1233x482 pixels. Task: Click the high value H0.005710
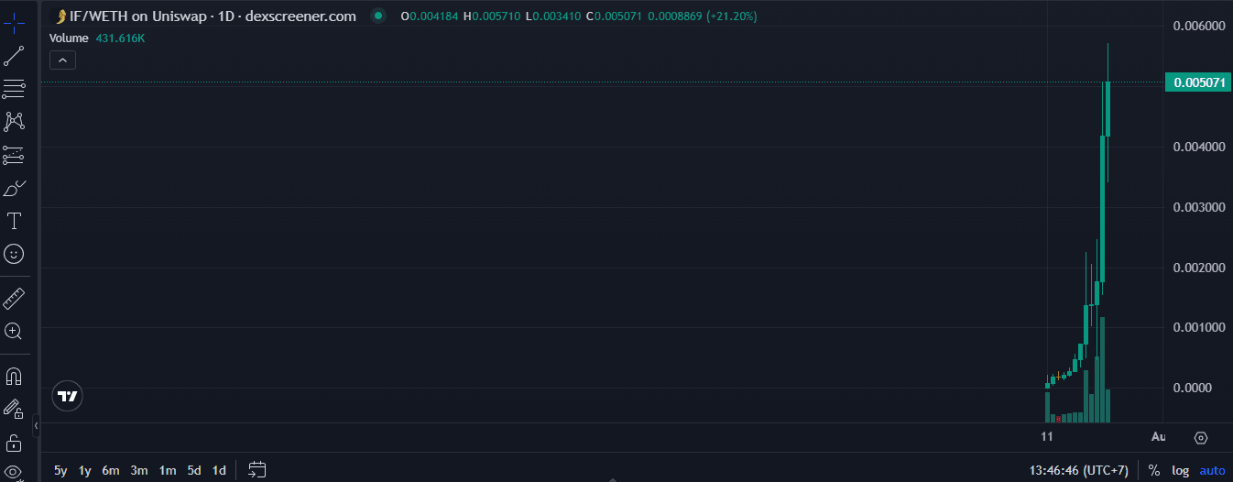point(492,16)
